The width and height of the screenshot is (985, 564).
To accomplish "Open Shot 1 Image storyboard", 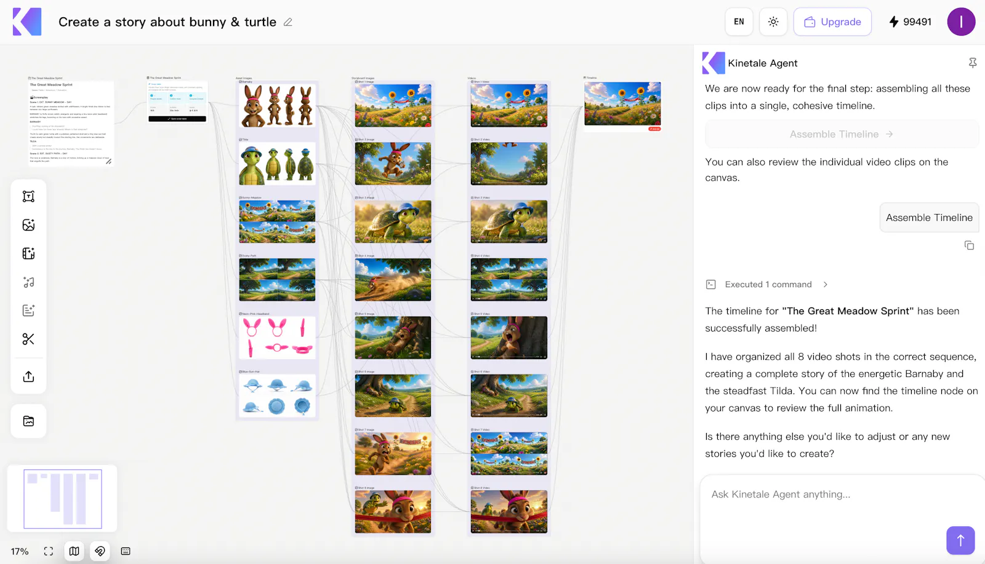I will point(393,106).
